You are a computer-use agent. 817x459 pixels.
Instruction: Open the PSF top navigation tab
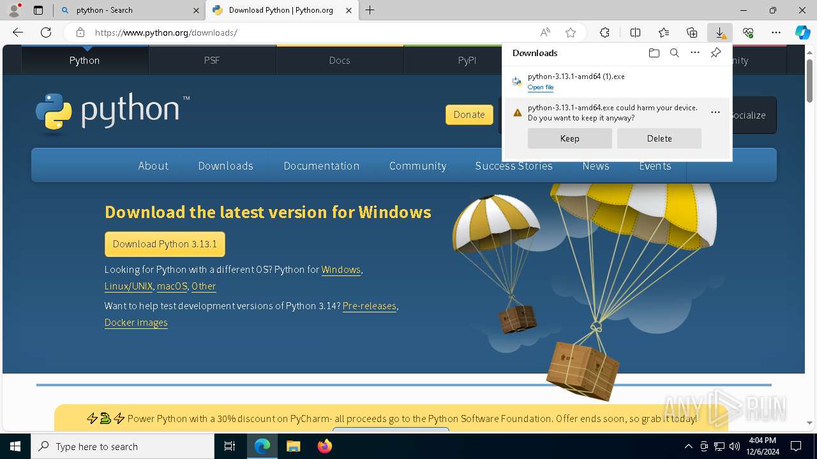pyautogui.click(x=212, y=60)
